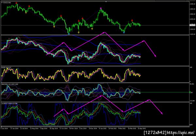Click the 100 level on the RSI scale
The height and width of the screenshot is (136, 196).
pyautogui.click(x=191, y=68)
